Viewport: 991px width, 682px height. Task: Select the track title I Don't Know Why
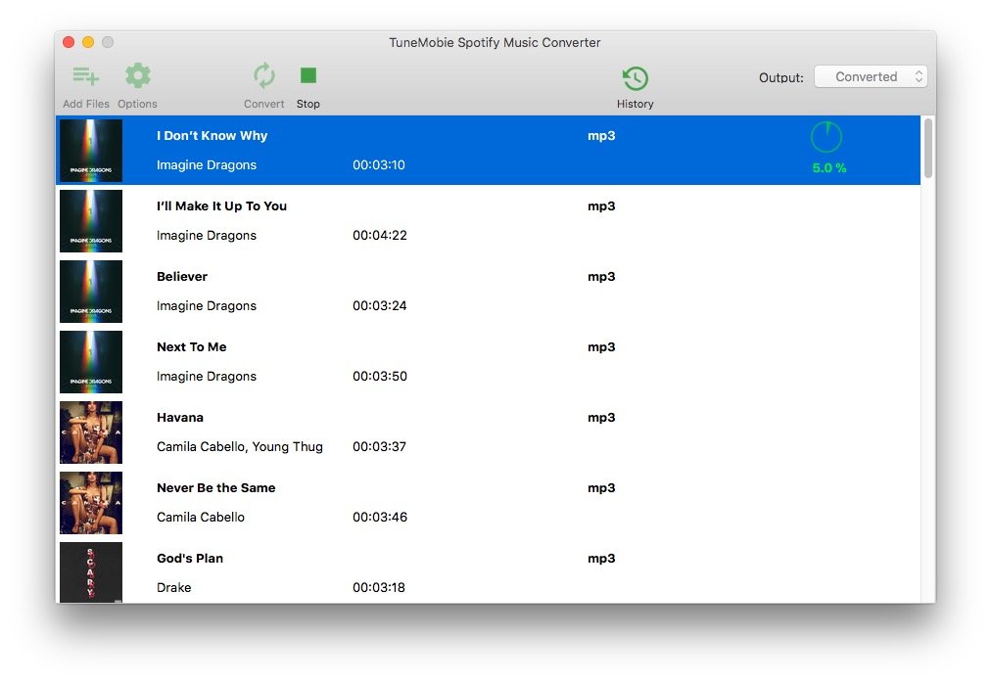[x=212, y=136]
